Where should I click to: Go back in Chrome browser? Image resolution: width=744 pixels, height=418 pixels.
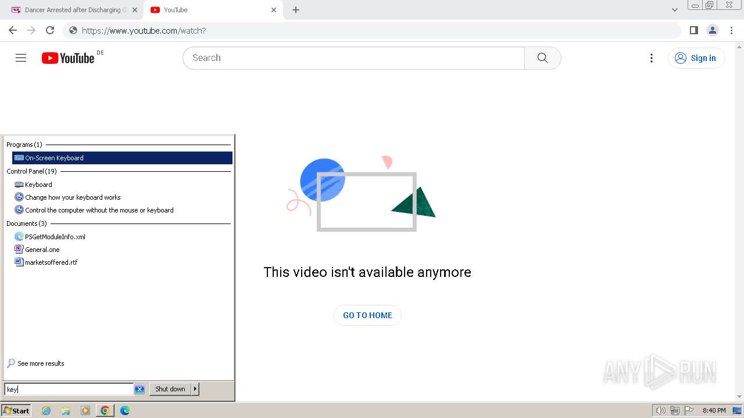click(x=13, y=30)
